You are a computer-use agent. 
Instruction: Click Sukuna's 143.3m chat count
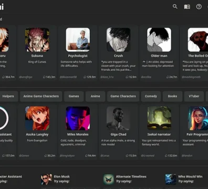(49, 77)
